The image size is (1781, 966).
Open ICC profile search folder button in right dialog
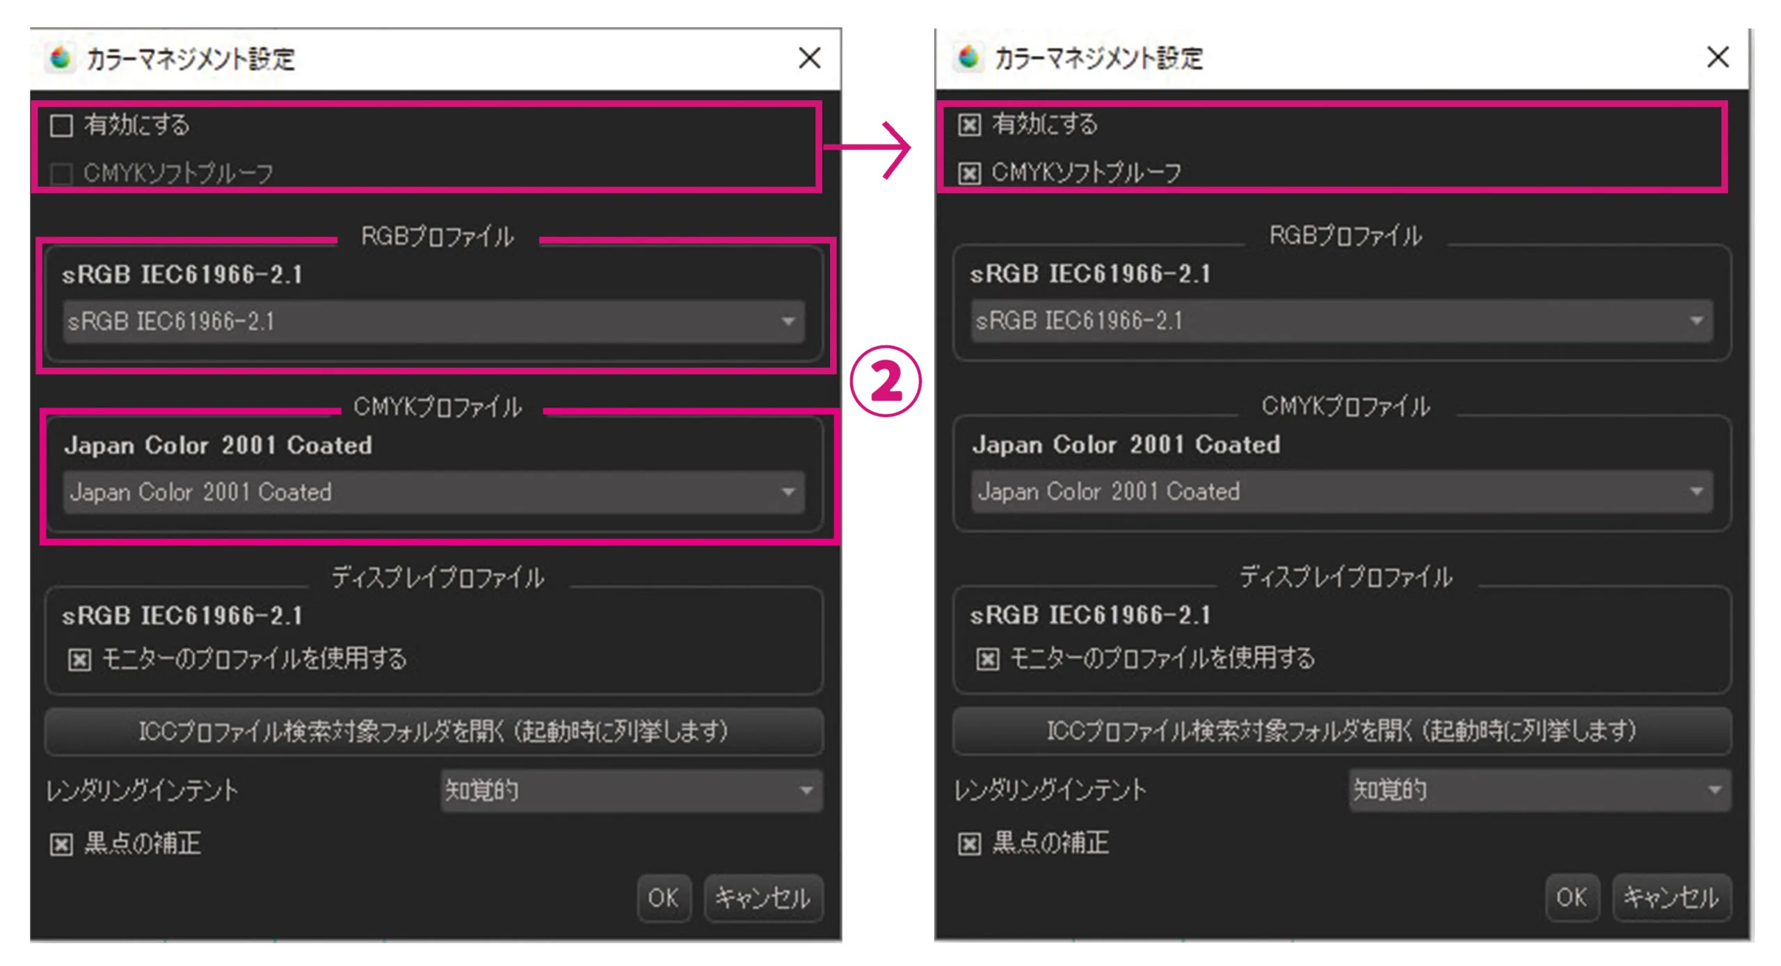[x=1341, y=731]
